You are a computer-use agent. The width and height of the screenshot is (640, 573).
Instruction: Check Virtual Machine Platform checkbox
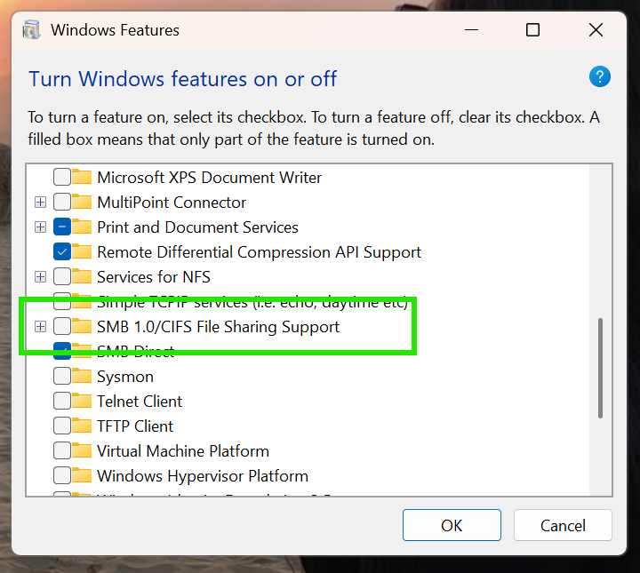[62, 450]
